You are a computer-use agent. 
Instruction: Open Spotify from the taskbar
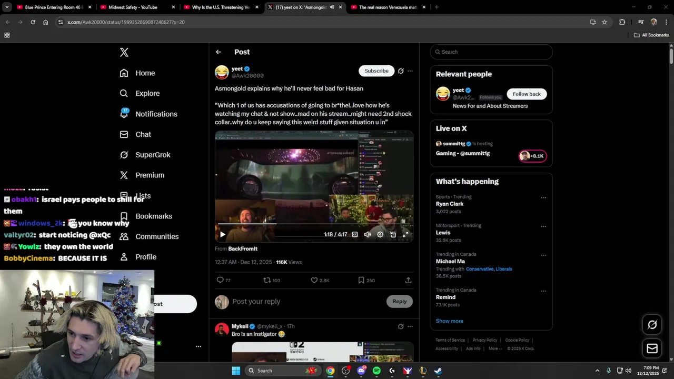(376, 371)
